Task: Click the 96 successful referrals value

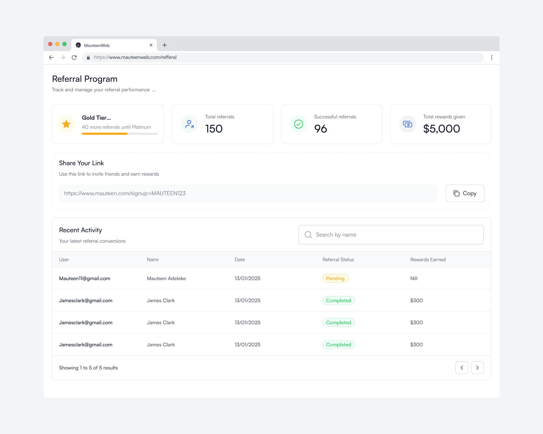Action: (321, 129)
